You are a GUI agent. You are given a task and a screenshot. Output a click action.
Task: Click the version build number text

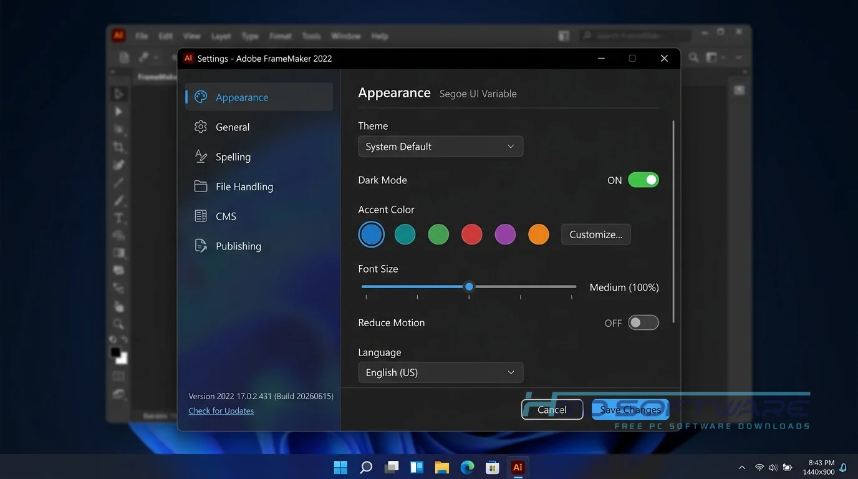click(x=261, y=397)
